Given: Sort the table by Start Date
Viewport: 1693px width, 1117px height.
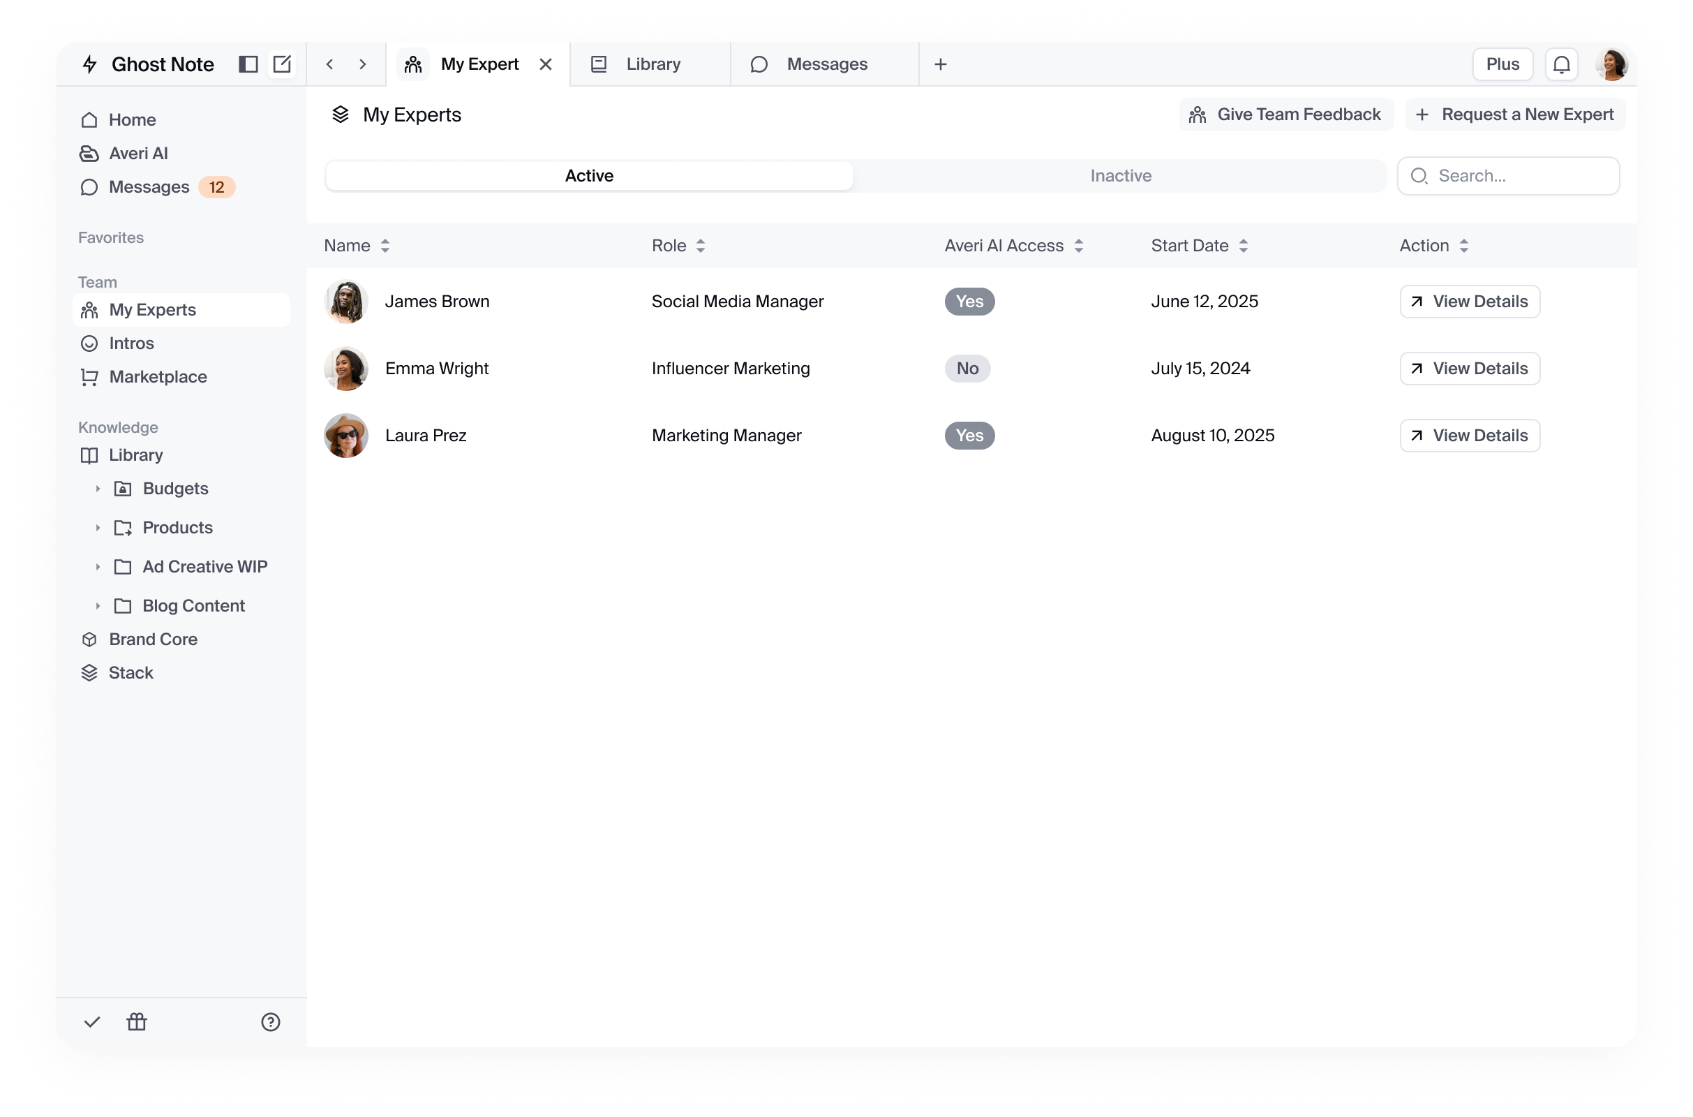Looking at the screenshot, I should click(x=1242, y=246).
